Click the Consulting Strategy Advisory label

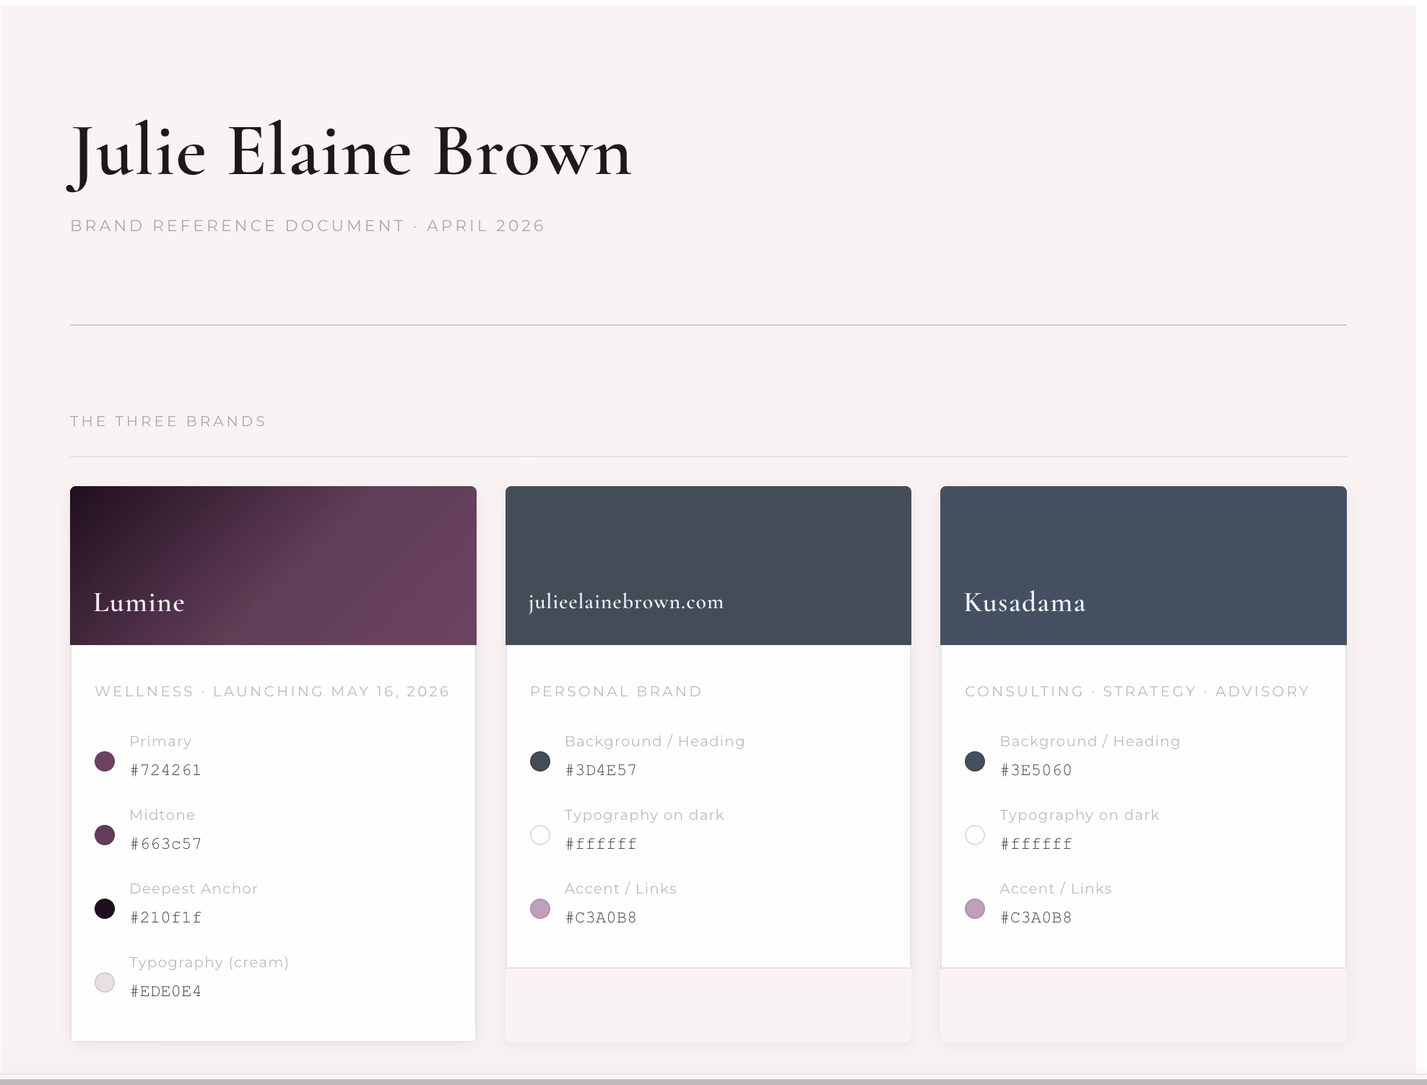point(1137,691)
